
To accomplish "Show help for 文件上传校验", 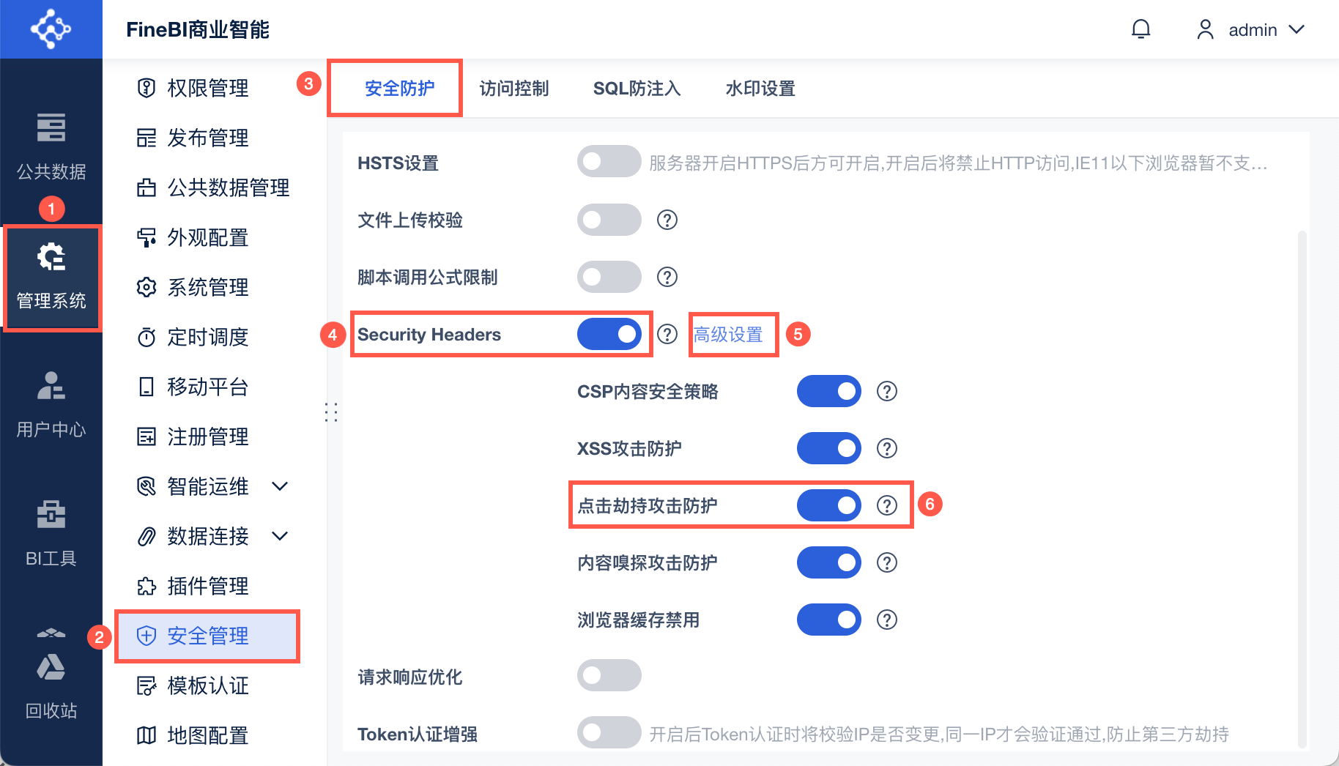I will point(667,220).
